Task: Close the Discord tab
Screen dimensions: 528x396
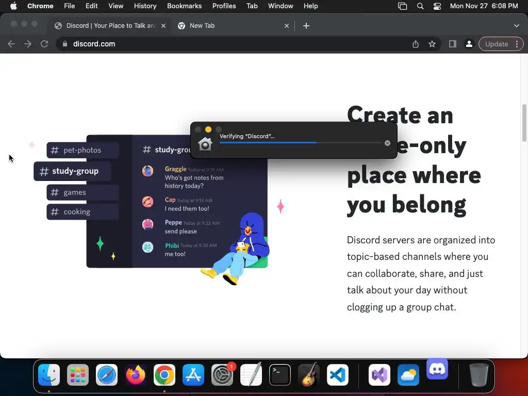Action: [x=163, y=26]
